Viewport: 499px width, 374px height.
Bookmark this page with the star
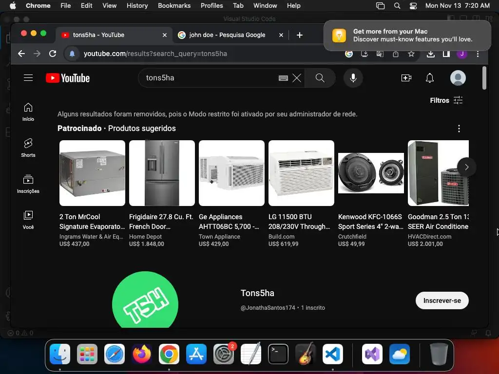click(x=411, y=54)
